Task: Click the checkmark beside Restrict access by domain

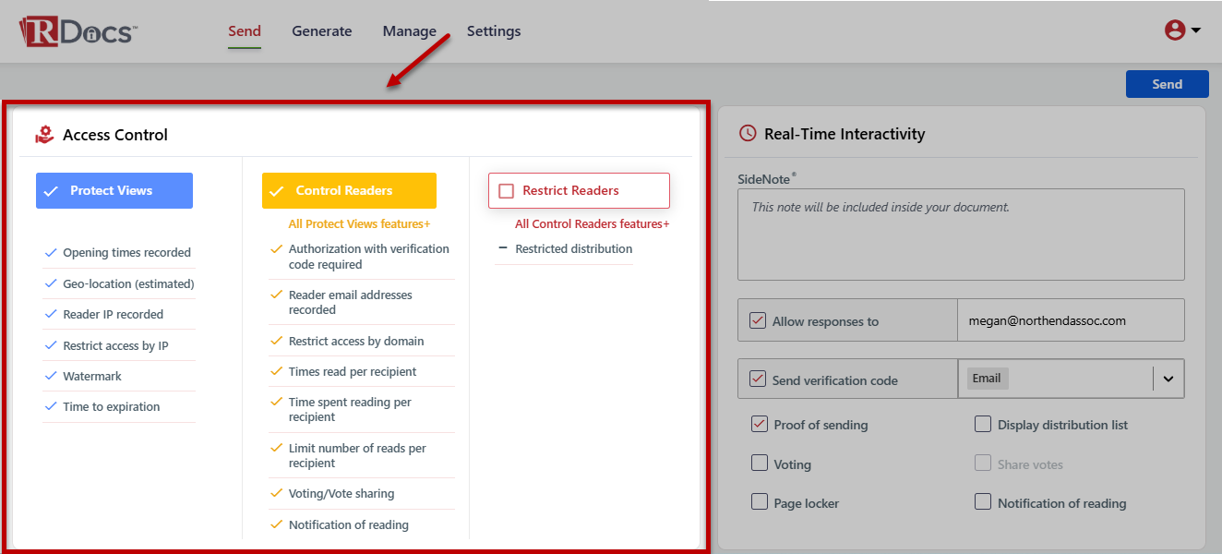Action: [x=275, y=341]
